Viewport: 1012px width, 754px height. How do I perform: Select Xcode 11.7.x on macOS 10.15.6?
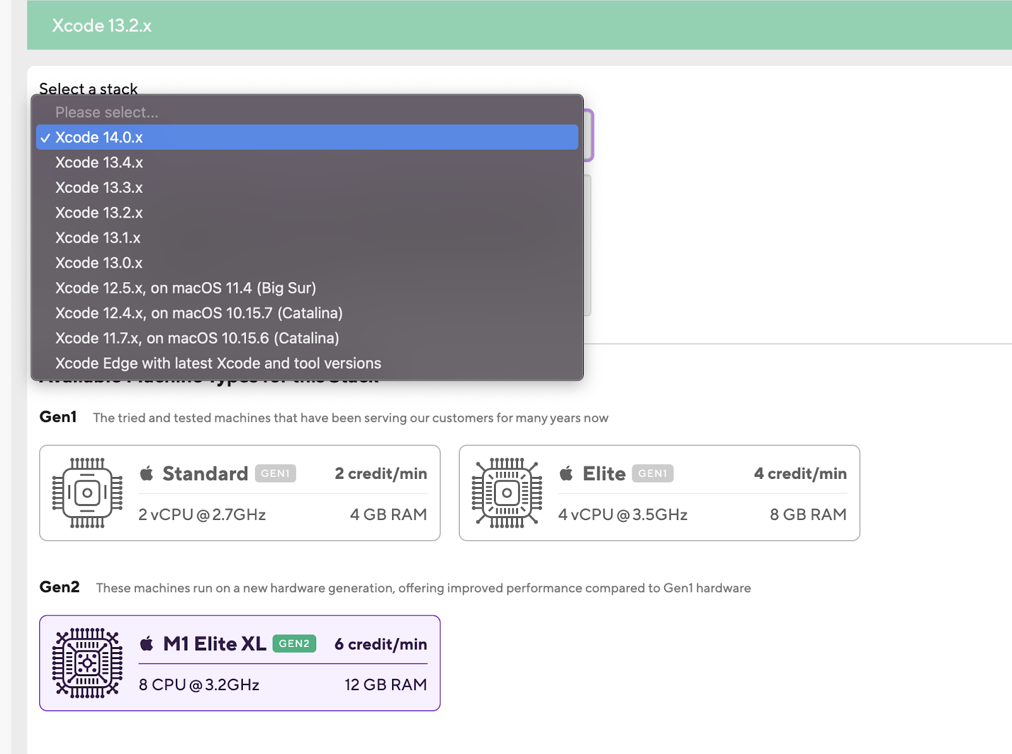pyautogui.click(x=307, y=338)
